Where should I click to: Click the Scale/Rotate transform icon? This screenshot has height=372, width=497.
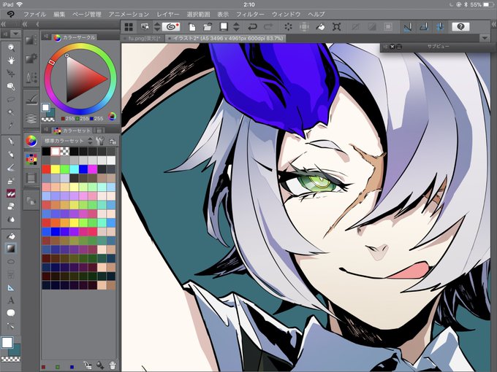[337, 27]
